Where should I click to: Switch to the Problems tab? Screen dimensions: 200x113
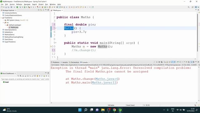[55, 62]
